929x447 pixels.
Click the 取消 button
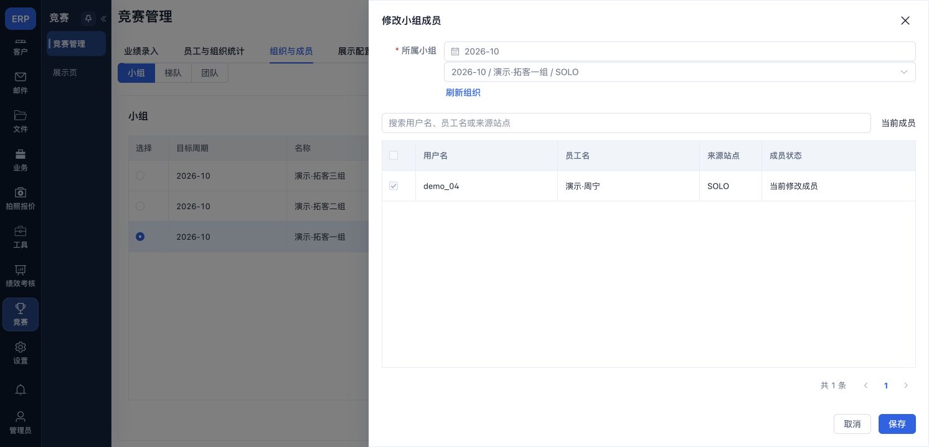[x=852, y=424]
